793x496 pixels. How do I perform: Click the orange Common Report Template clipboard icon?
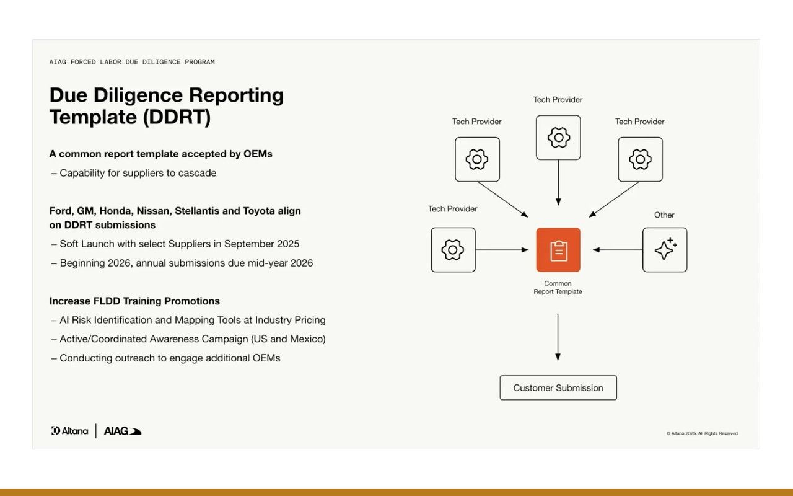[x=558, y=250]
